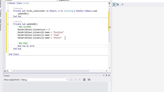Screen dimensions: 164x92
Task: Click the horizontal scrollbar thumb
Action: coord(52,71)
